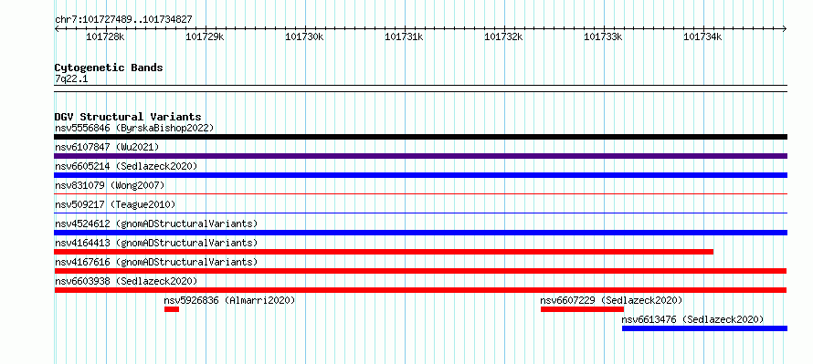Click the red nsv6607229 variant bar
The width and height of the screenshot is (813, 364).
pos(582,309)
